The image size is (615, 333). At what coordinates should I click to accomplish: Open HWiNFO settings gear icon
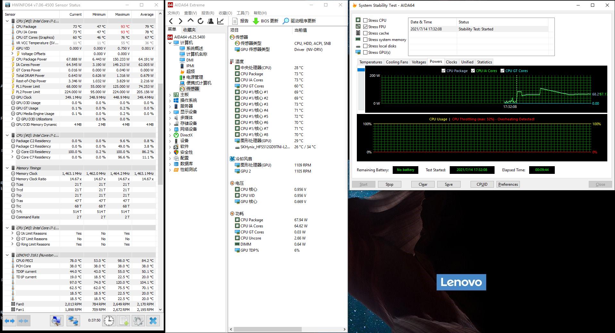(138, 321)
